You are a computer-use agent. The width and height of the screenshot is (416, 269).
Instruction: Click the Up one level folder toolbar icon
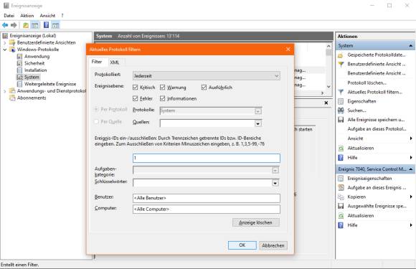(26, 25)
